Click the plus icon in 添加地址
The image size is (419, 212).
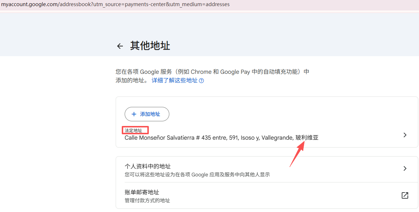134,114
